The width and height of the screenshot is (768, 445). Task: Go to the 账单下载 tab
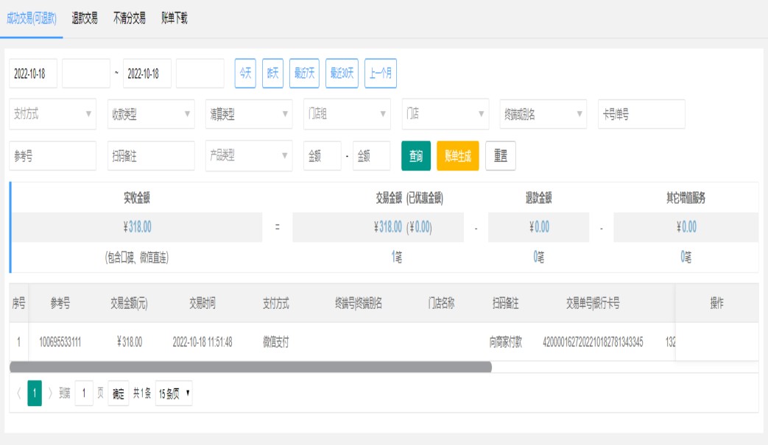[x=175, y=18]
